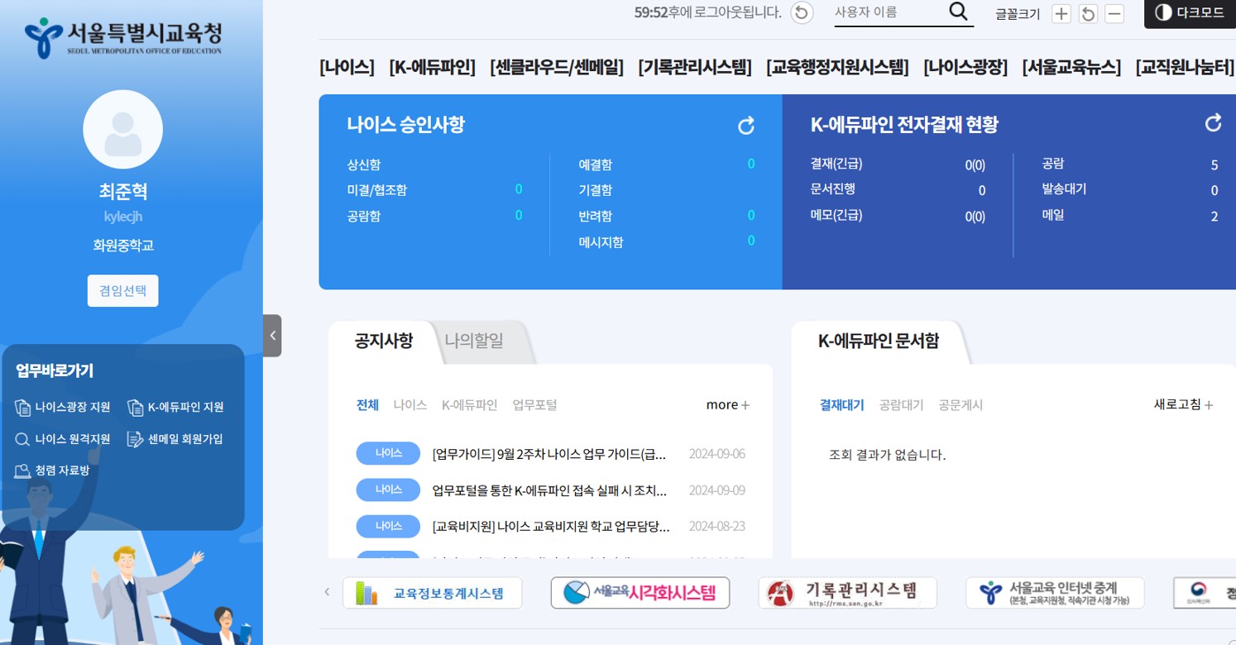Image resolution: width=1236 pixels, height=645 pixels.
Task: Open 나이스 원격지원 shortcut
Action: tap(63, 439)
